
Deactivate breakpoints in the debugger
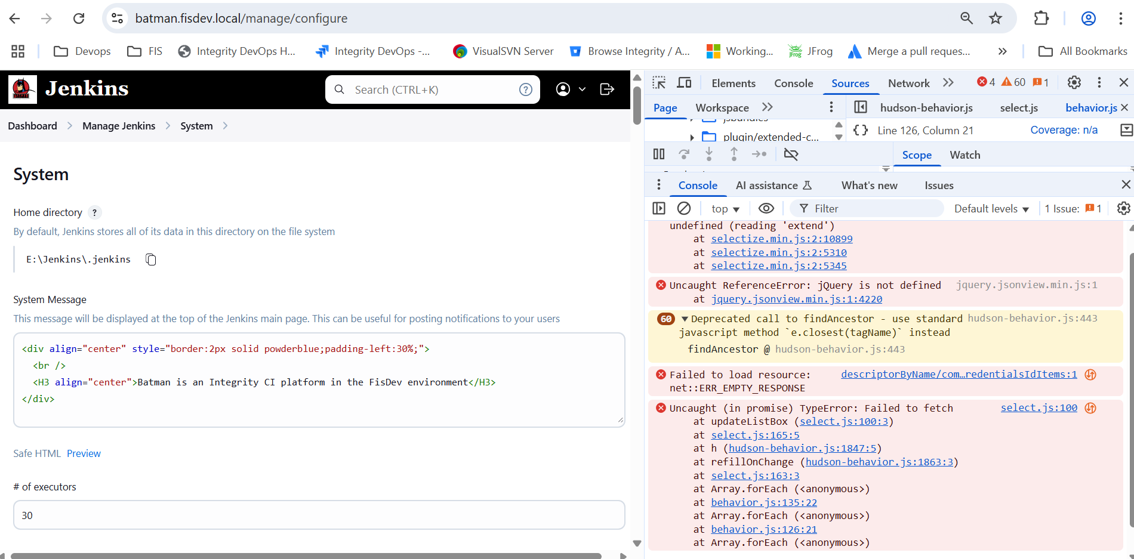coord(791,155)
